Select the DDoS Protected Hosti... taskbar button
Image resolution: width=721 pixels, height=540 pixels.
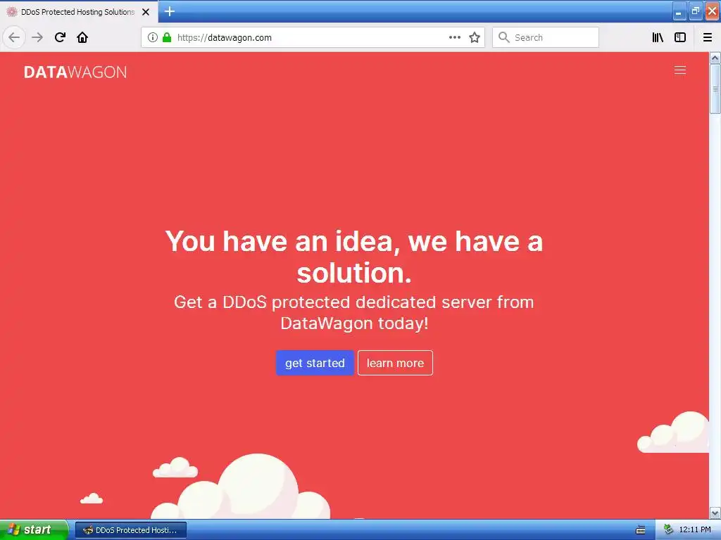click(130, 530)
